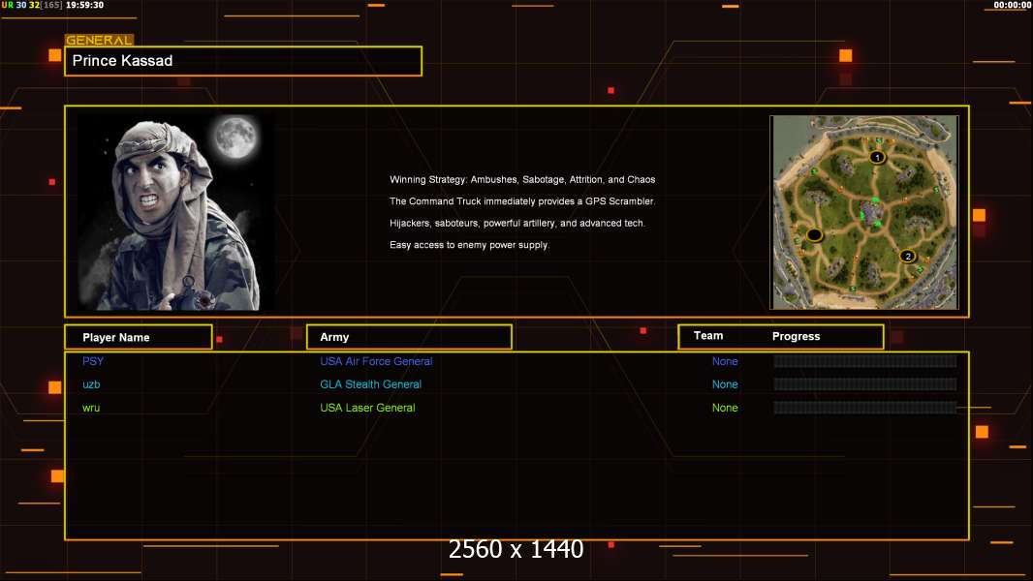The image size is (1033, 581).
Task: Select player name uzb
Action: [x=91, y=384]
